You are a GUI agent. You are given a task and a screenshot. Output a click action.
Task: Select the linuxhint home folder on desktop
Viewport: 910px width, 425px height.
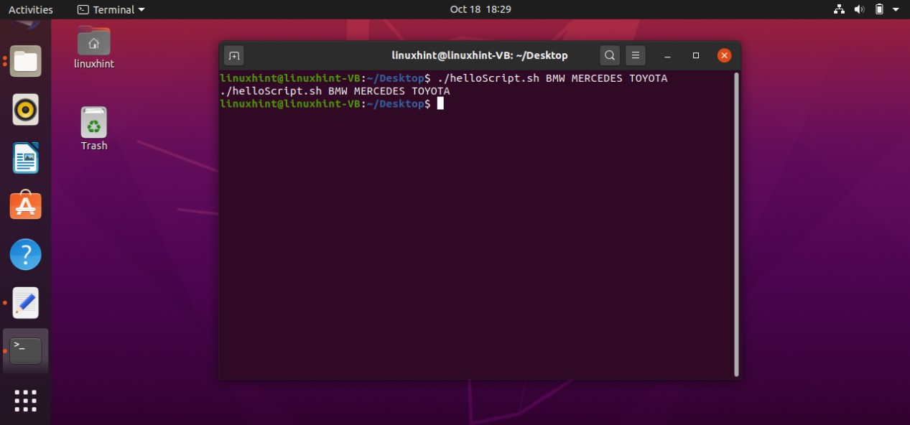click(x=94, y=47)
